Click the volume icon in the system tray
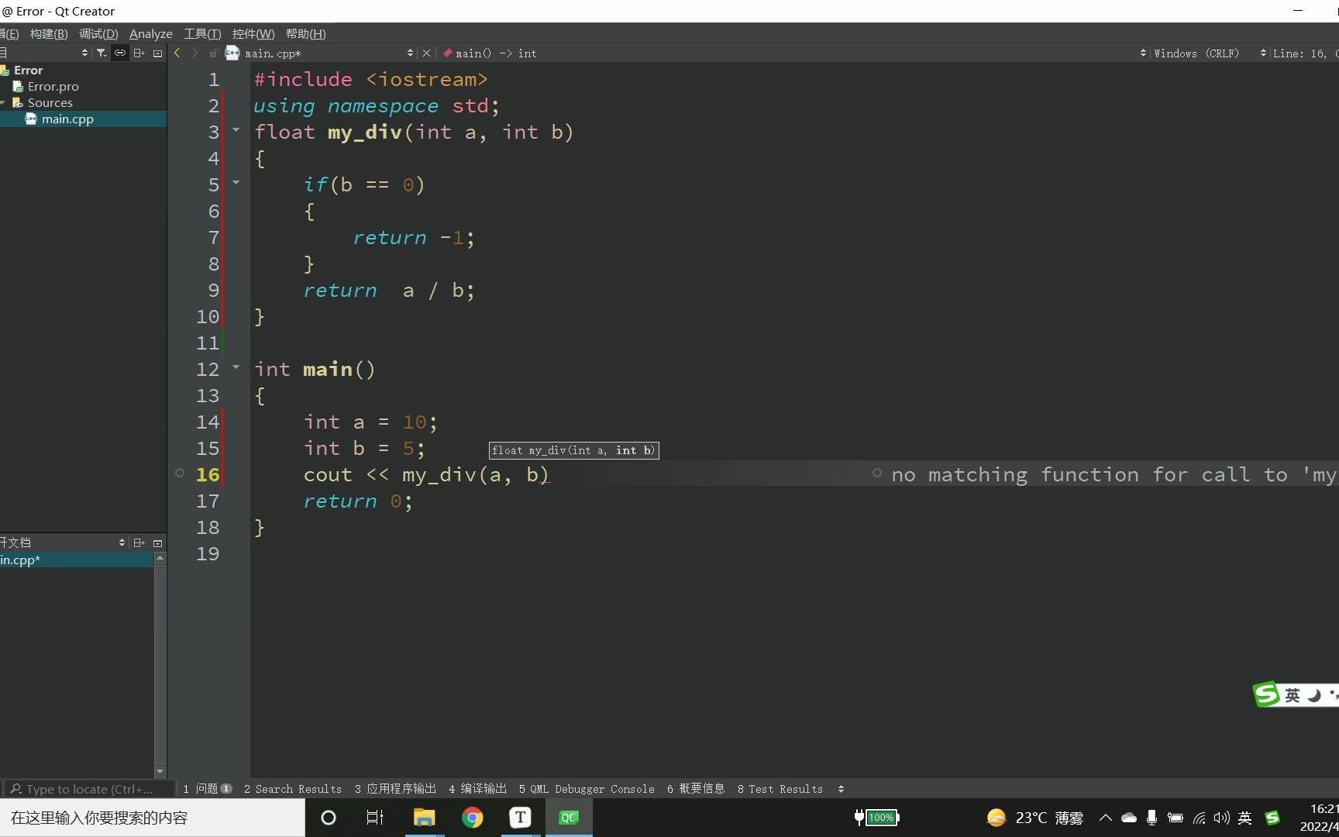The width and height of the screenshot is (1339, 837). (x=1222, y=818)
